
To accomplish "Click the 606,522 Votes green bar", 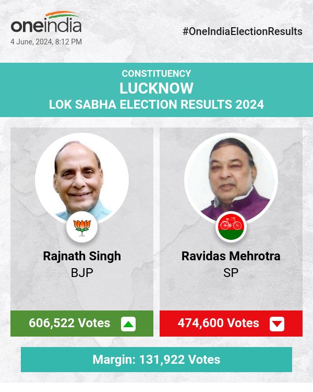I will point(82,324).
